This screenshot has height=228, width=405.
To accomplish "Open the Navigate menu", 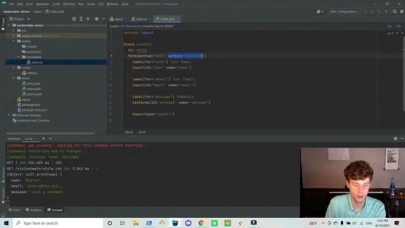I will [42, 4].
